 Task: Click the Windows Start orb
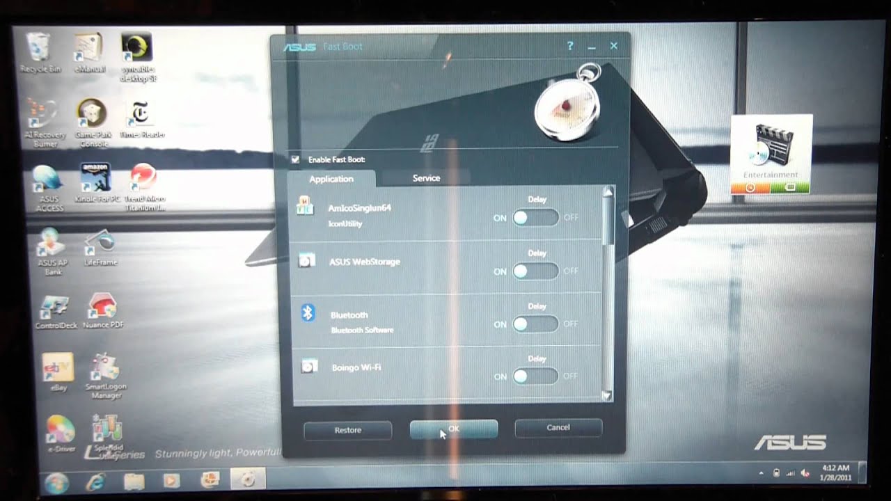click(56, 482)
